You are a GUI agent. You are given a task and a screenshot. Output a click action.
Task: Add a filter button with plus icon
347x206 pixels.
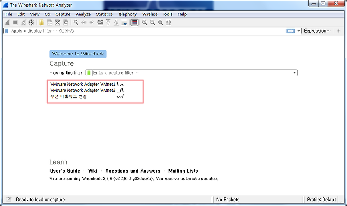click(x=339, y=31)
